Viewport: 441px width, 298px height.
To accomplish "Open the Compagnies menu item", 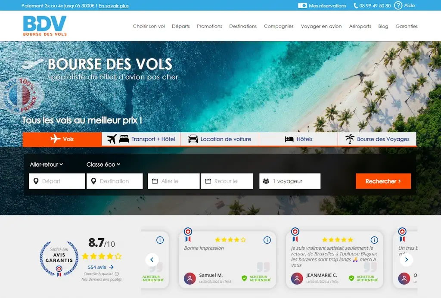I will (279, 26).
